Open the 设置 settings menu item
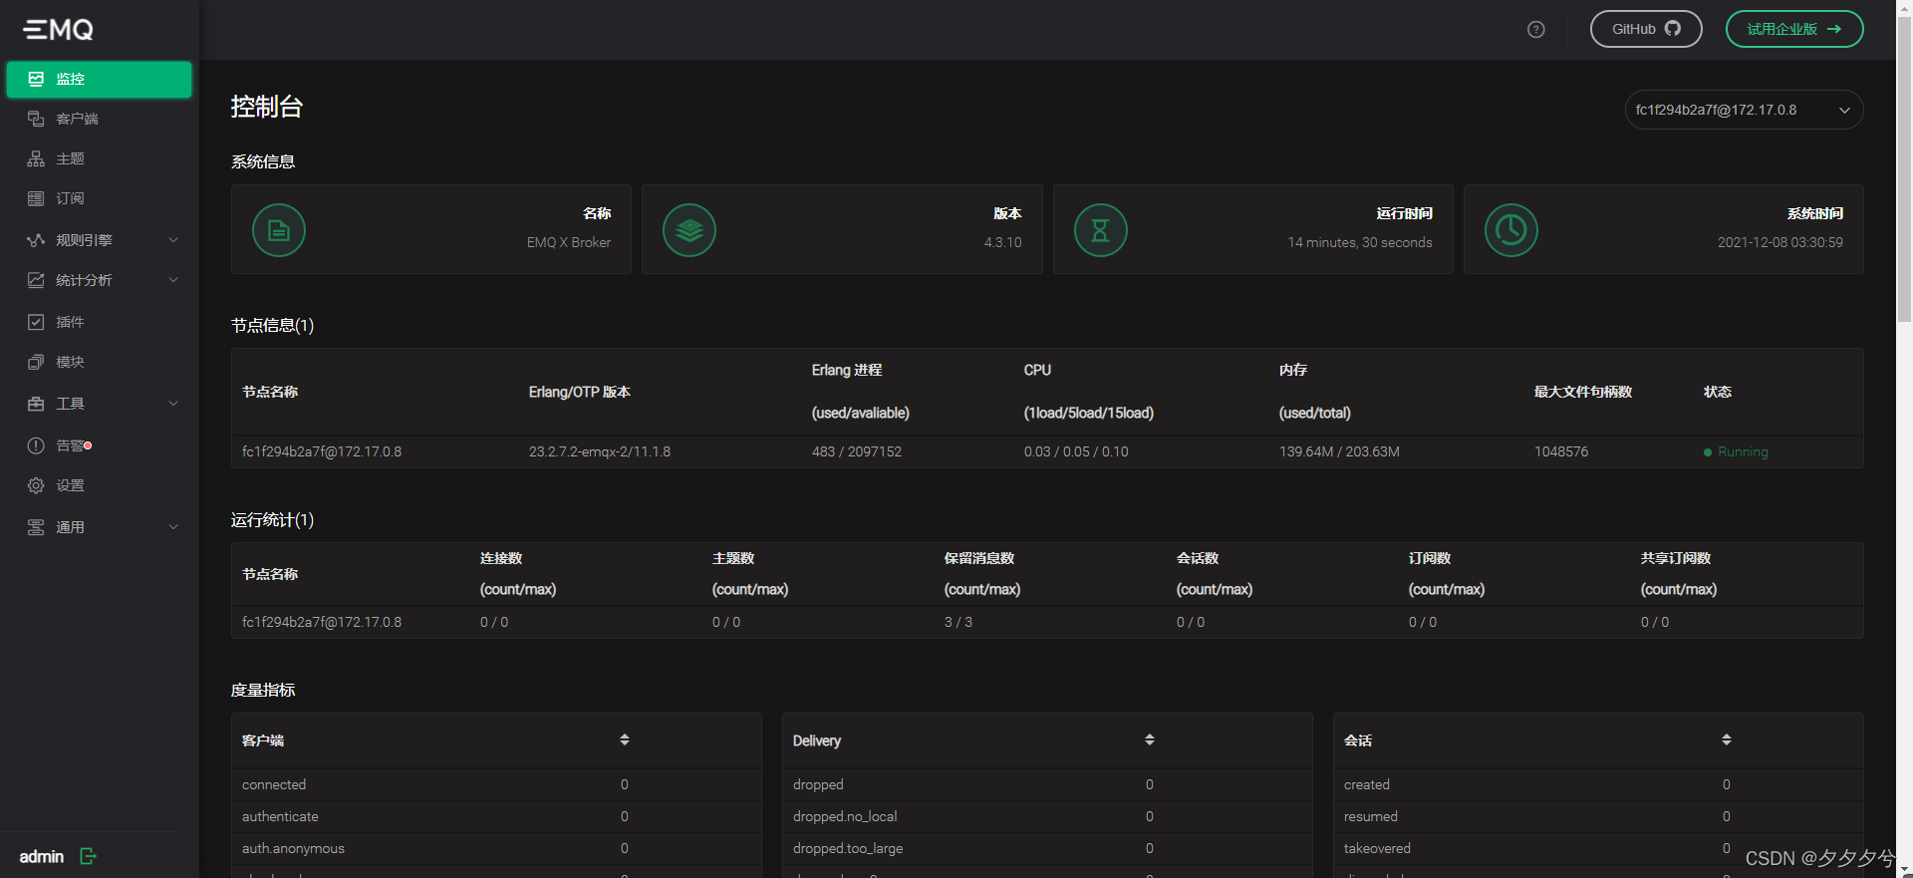Screen dimensions: 1913x878 point(99,485)
